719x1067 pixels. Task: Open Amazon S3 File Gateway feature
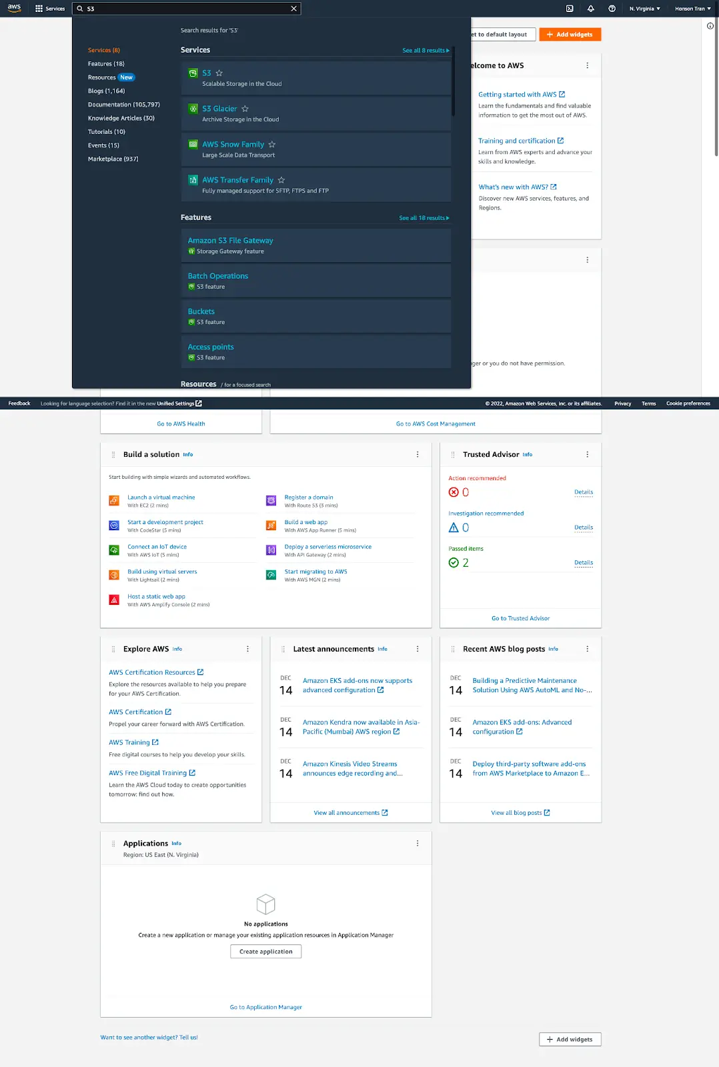click(230, 241)
